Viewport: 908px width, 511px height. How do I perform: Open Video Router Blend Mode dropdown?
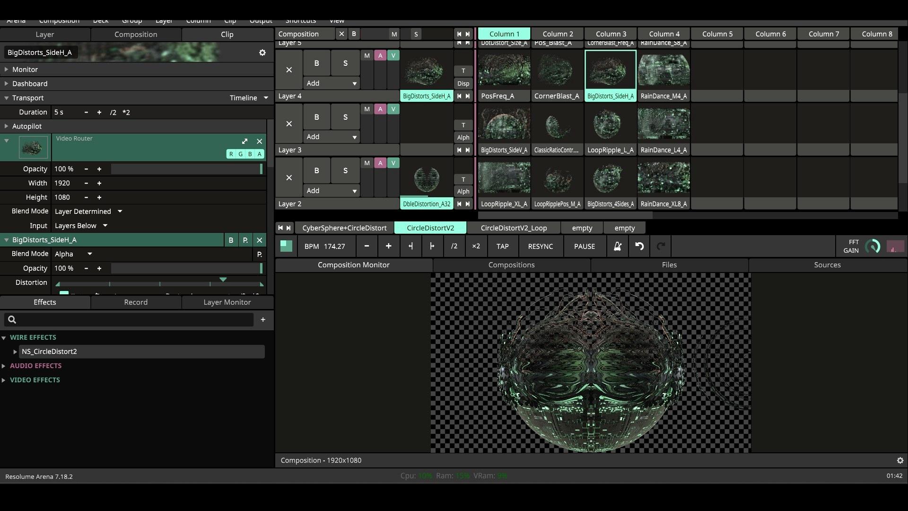coord(88,211)
